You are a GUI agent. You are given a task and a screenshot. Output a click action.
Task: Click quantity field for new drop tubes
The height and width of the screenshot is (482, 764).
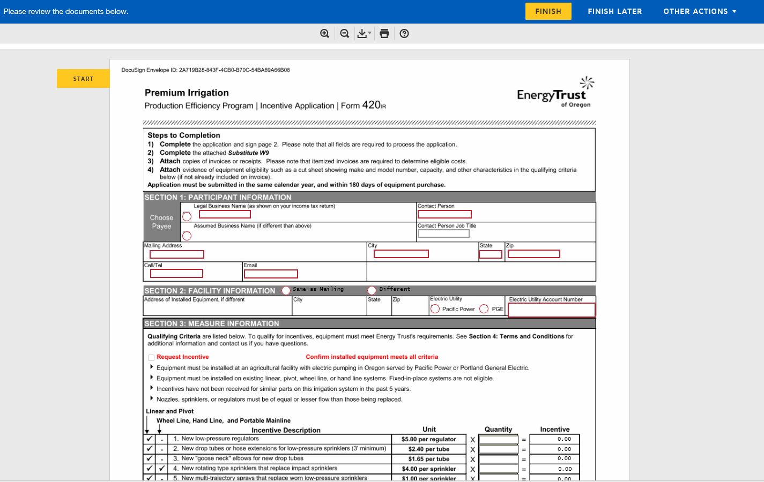[499, 449]
